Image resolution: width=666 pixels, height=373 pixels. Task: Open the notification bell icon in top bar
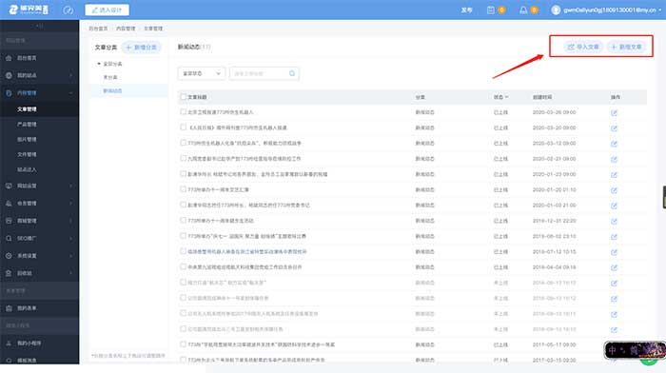523,10
